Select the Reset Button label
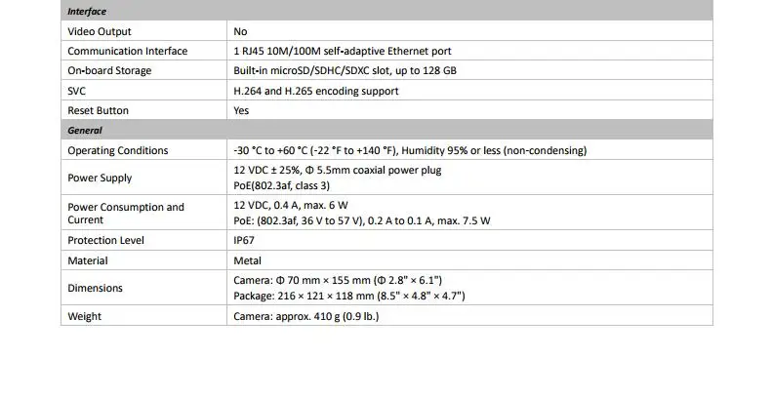The image size is (772, 397). (98, 110)
